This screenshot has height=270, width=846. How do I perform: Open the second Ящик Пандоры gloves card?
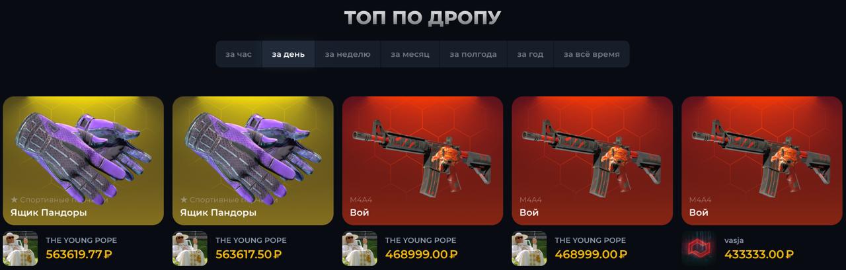pos(253,161)
